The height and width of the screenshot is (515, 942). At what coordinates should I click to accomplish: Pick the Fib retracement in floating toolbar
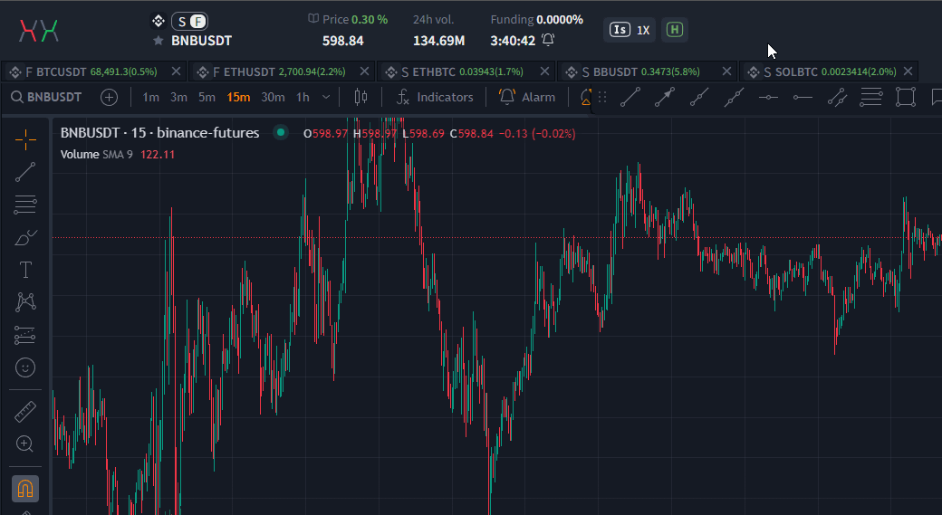(x=871, y=97)
